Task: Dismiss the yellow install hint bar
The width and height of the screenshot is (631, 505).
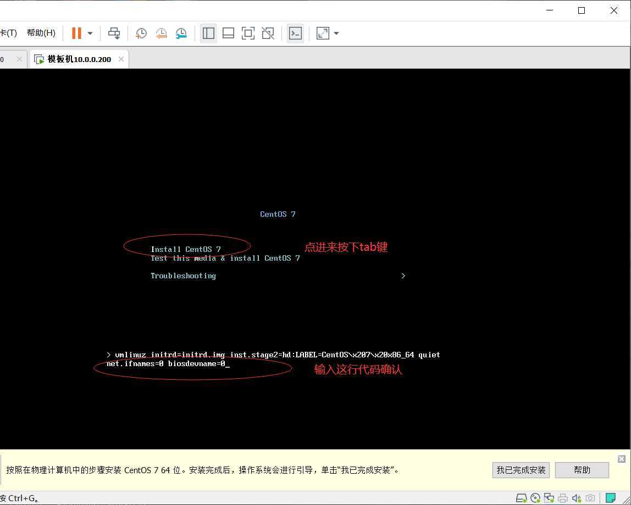Action: [621, 459]
